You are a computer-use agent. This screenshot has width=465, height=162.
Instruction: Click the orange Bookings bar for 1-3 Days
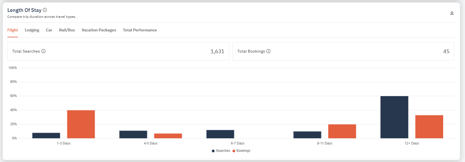[81, 124]
